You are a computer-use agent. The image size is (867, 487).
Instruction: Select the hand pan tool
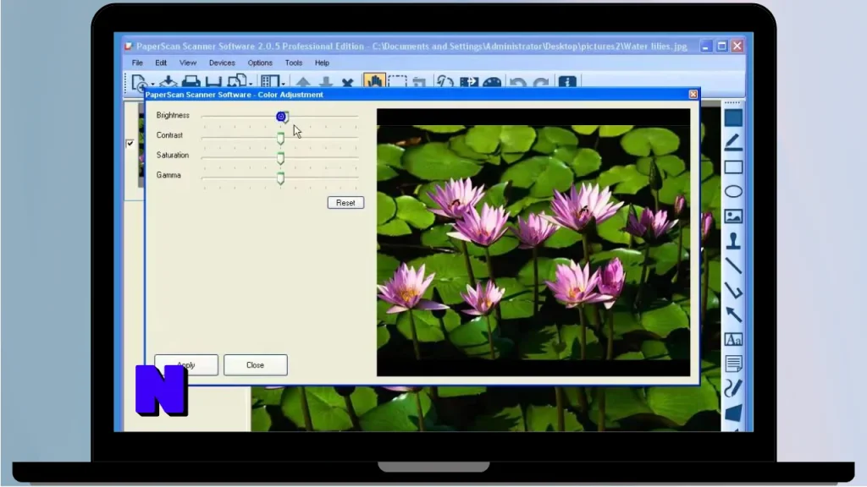pyautogui.click(x=374, y=82)
